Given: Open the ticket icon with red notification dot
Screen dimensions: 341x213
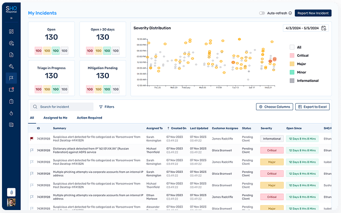Looking at the screenshot, I should (x=11, y=90).
